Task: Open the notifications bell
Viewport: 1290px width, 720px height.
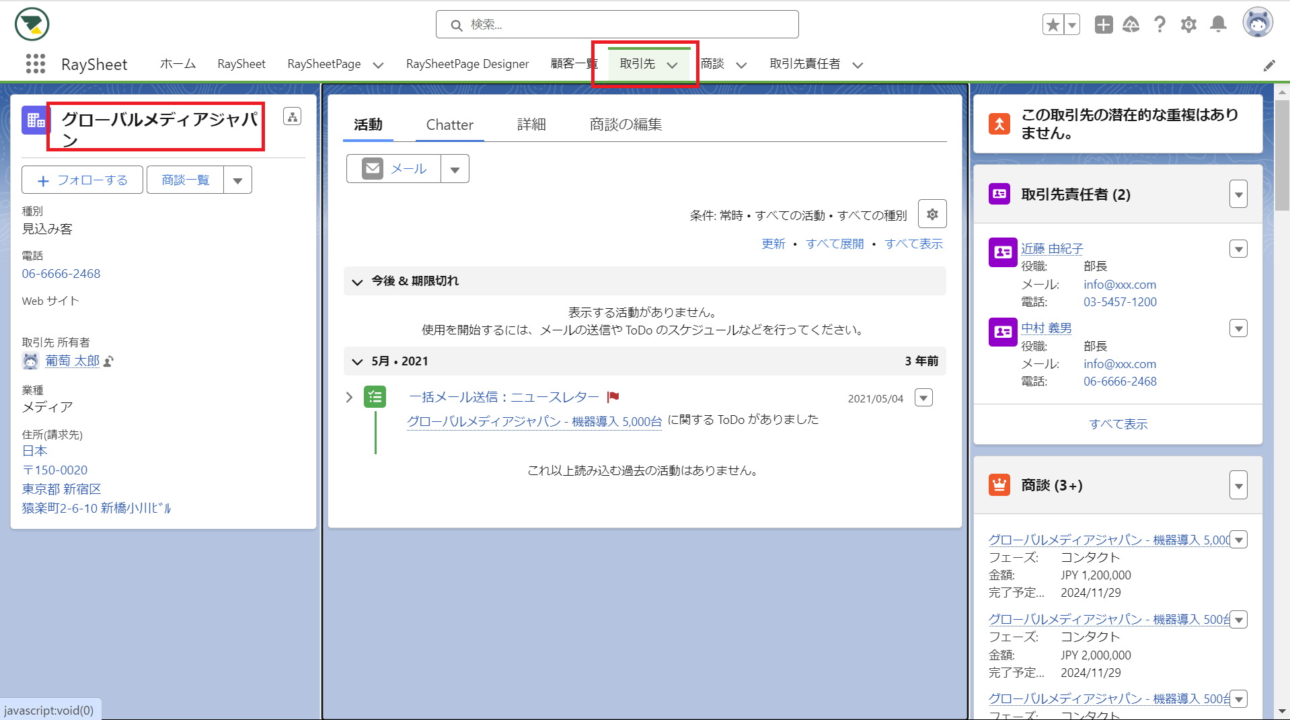Action: click(x=1218, y=25)
